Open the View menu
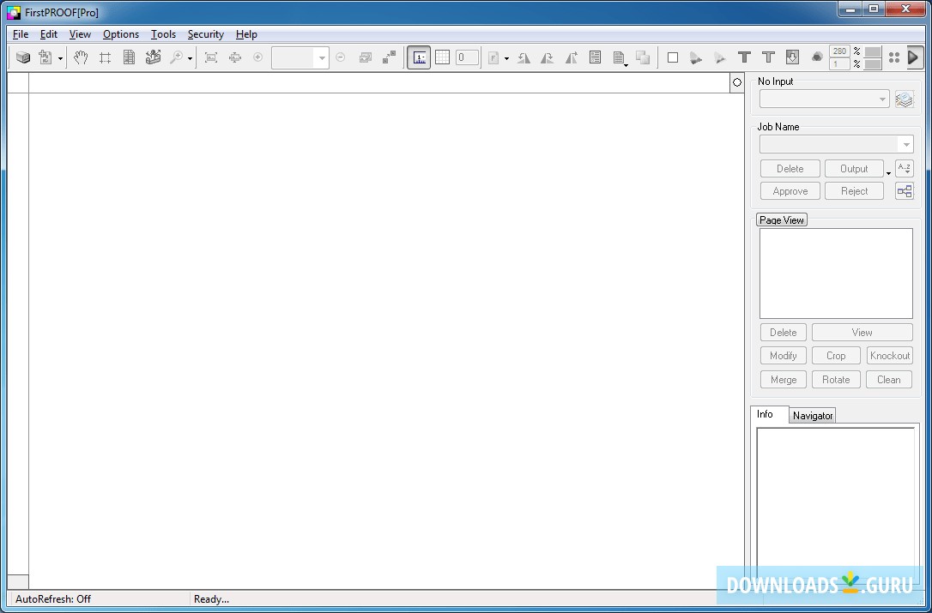The height and width of the screenshot is (613, 932). pyautogui.click(x=81, y=34)
